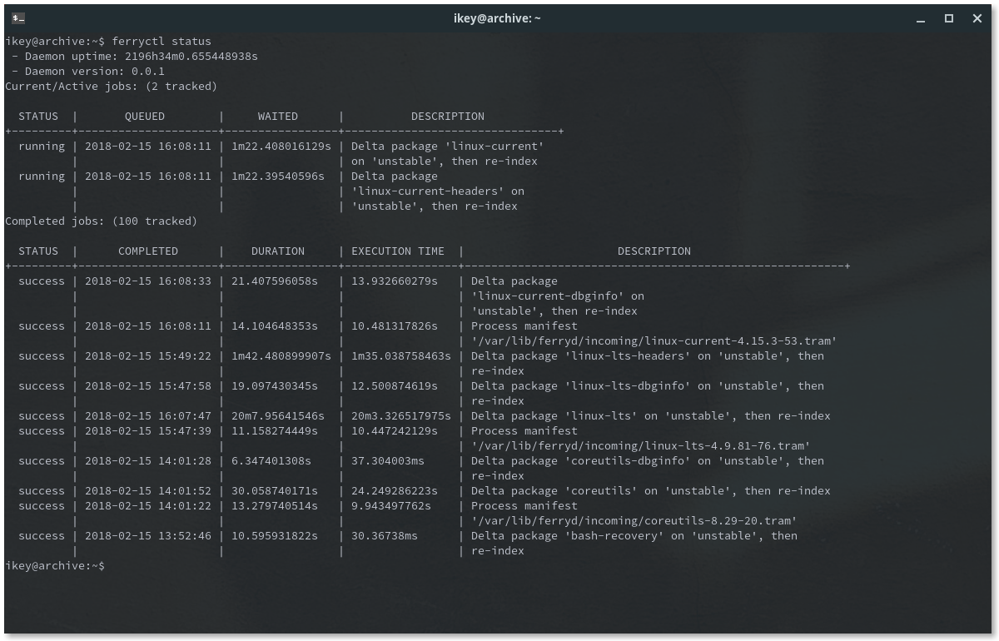Click completed timestamp '2018-02-15 16:08:33'
Image resolution: width=999 pixels, height=641 pixels.
[148, 281]
